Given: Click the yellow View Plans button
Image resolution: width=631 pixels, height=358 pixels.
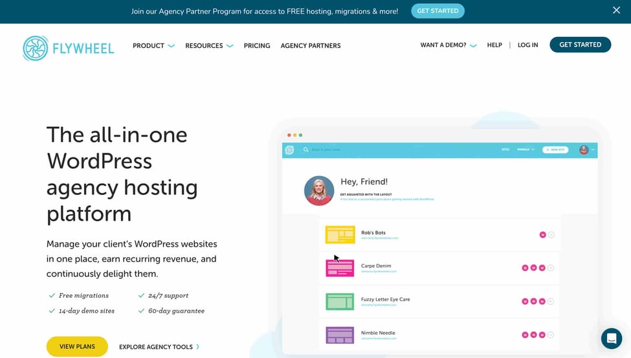Looking at the screenshot, I should [77, 346].
